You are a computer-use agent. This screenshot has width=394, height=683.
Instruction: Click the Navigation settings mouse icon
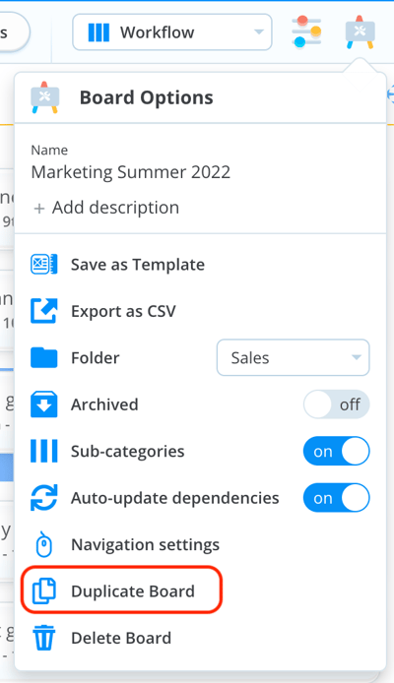click(43, 545)
